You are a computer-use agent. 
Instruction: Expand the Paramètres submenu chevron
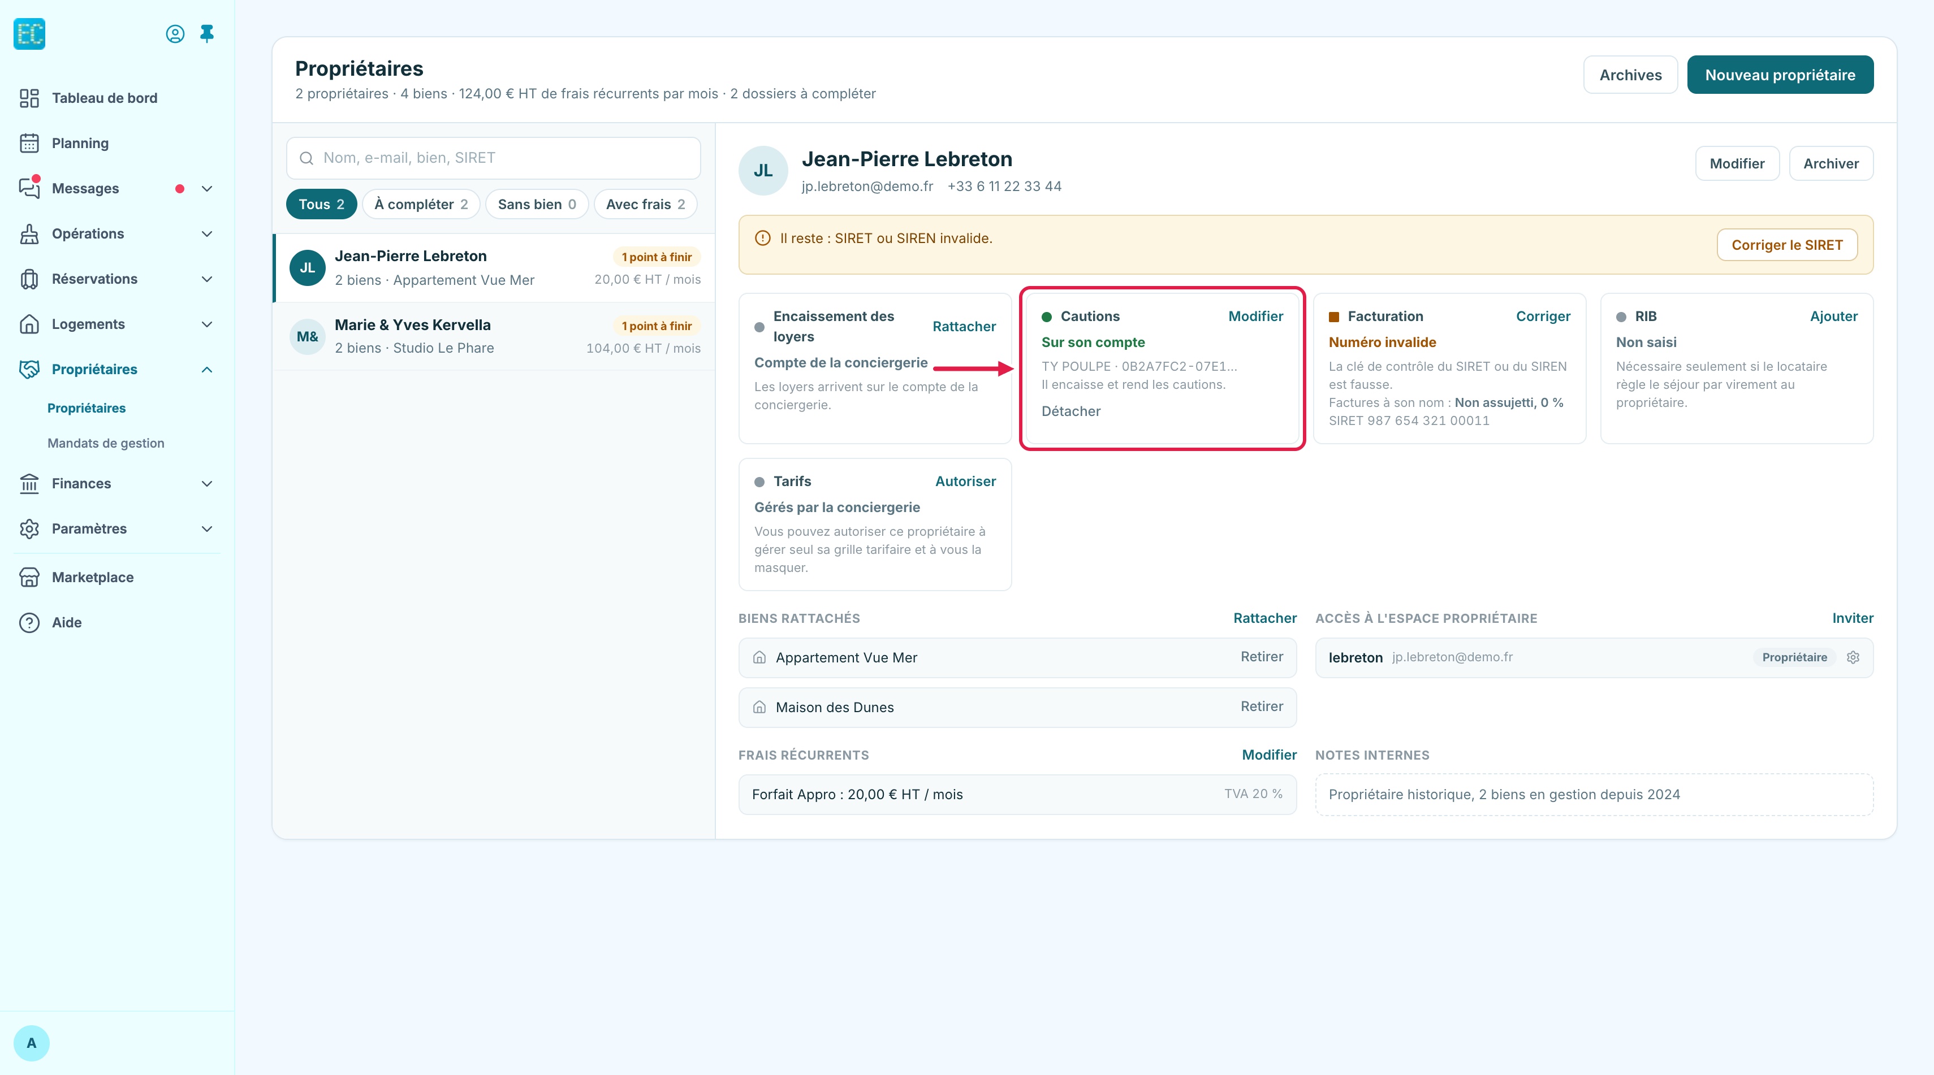coord(207,529)
